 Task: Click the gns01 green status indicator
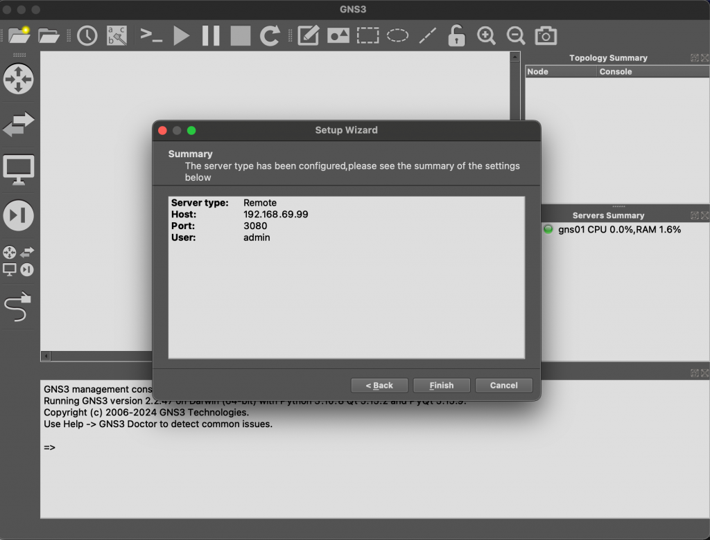(x=548, y=229)
